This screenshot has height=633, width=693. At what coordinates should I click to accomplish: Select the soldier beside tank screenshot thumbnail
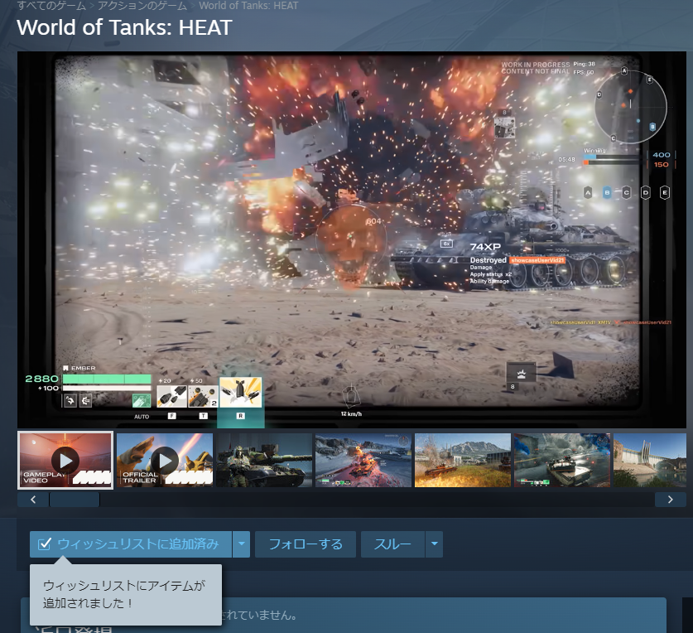pos(264,460)
